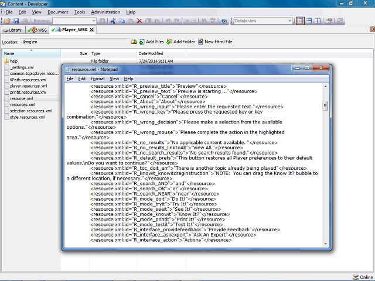Sort by the Type column header
Image resolution: width=375 pixels, height=281 pixels.
click(113, 53)
